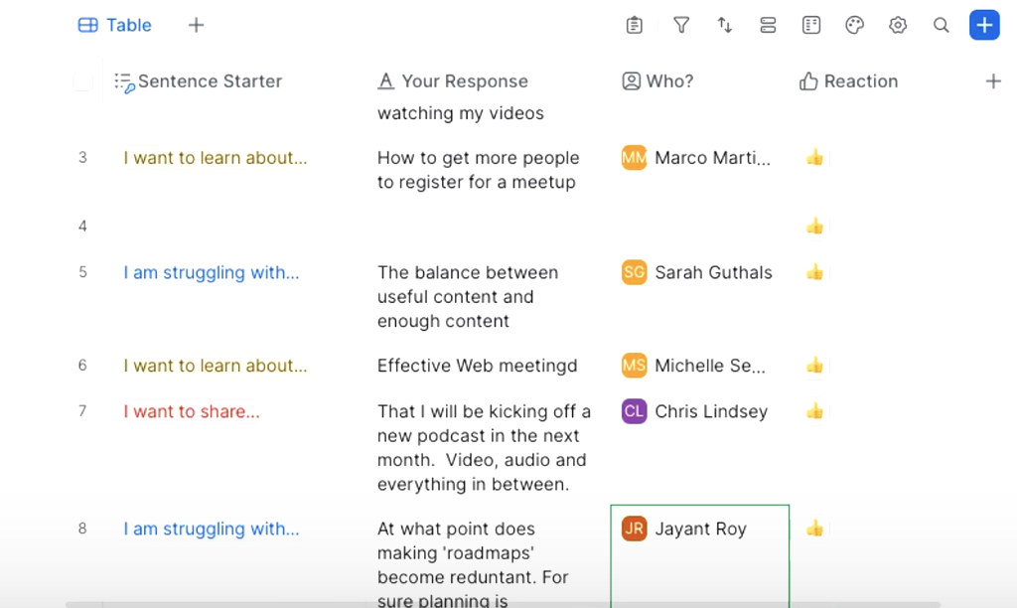Viewport: 1017px width, 608px height.
Task: Select the Jayant Roy cell
Action: 699,530
